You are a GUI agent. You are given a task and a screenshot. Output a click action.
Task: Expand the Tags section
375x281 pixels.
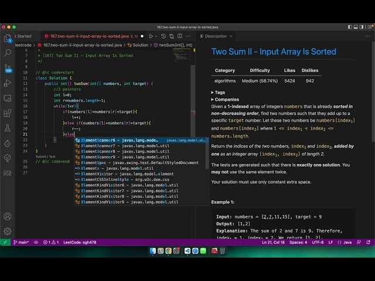click(218, 92)
